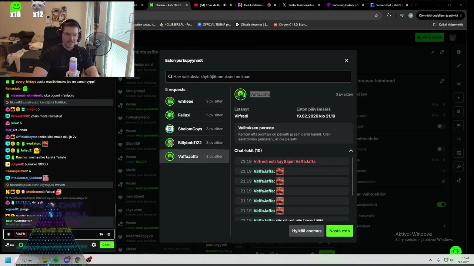The height and width of the screenshot is (266, 474).
Task: Open media controls icon in toolbar
Action: point(402,16)
